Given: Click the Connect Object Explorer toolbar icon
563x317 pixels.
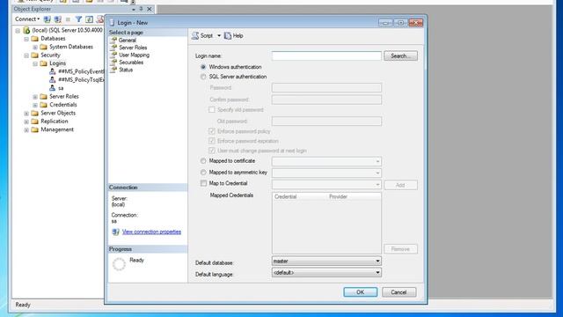Looking at the screenshot, I should [x=47, y=19].
